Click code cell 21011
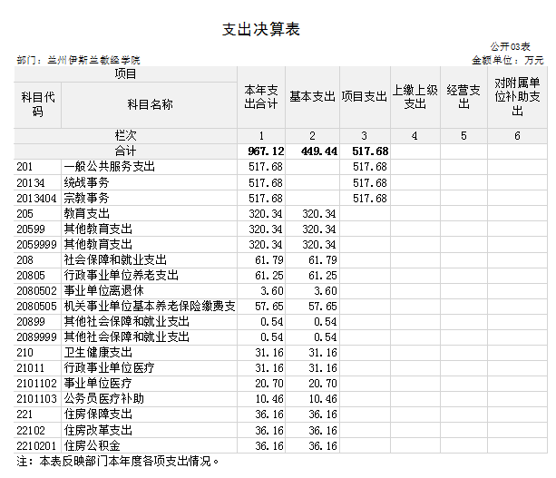Screen dimensions: 556x478 (x=31, y=368)
